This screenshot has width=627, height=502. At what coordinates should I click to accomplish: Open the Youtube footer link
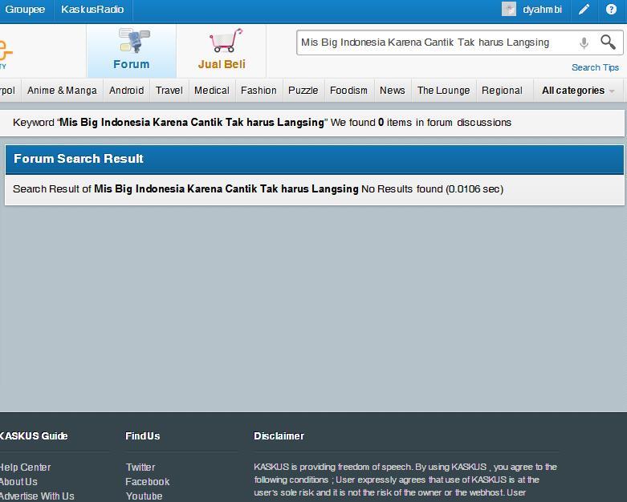click(144, 496)
